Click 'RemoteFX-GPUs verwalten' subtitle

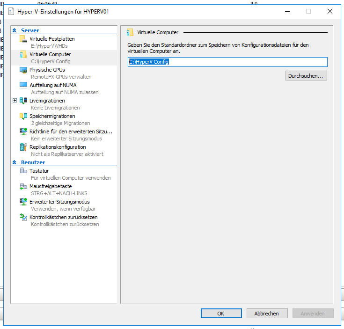(61, 77)
